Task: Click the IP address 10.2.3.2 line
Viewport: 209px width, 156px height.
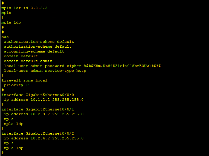Action: pos(44,114)
